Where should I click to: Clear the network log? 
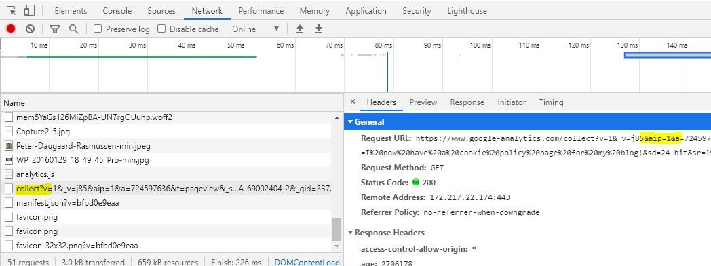pyautogui.click(x=31, y=29)
